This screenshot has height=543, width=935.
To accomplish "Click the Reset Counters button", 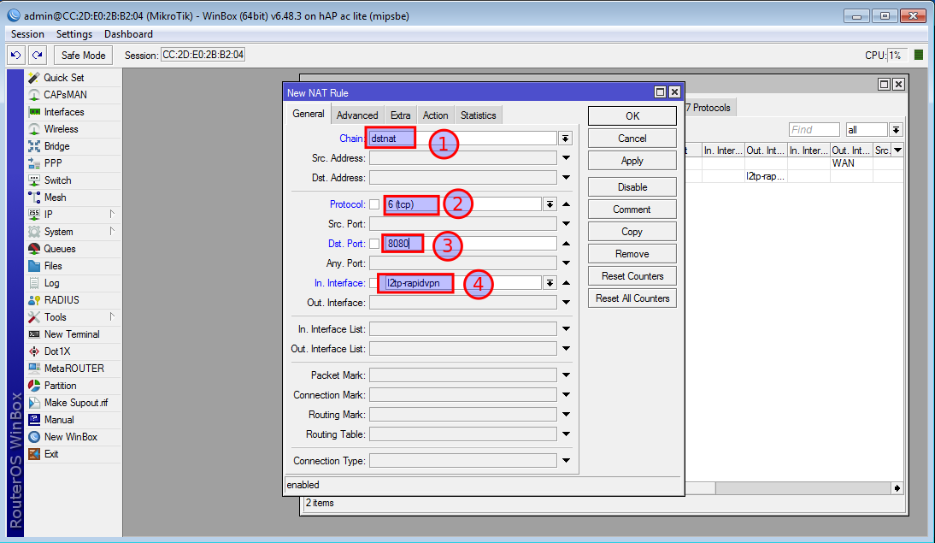I will 632,276.
